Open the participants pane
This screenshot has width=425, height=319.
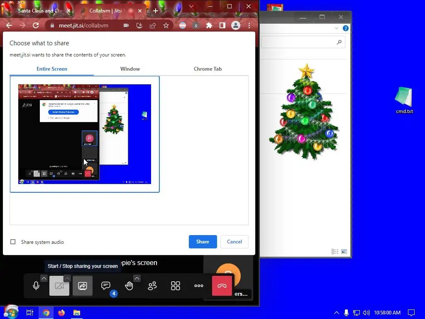pyautogui.click(x=152, y=286)
